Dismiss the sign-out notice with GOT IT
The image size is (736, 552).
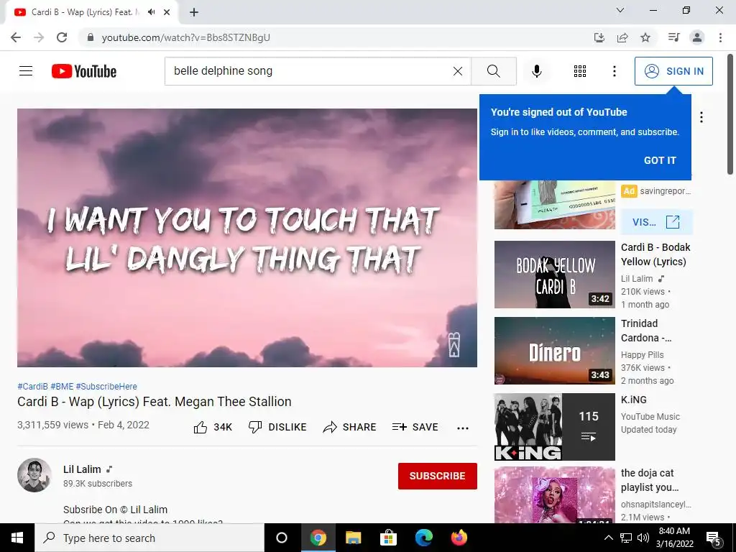tap(660, 160)
